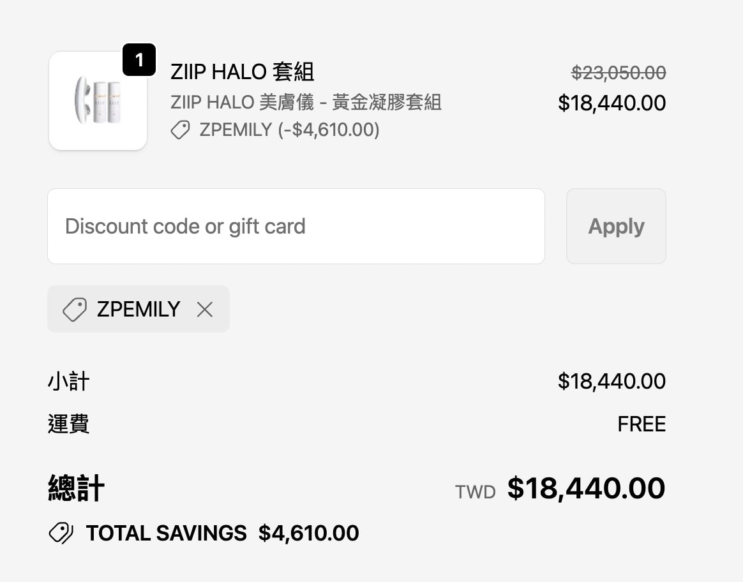The image size is (743, 582).
Task: Click the ZIIP HALO product thumbnail
Action: click(98, 101)
